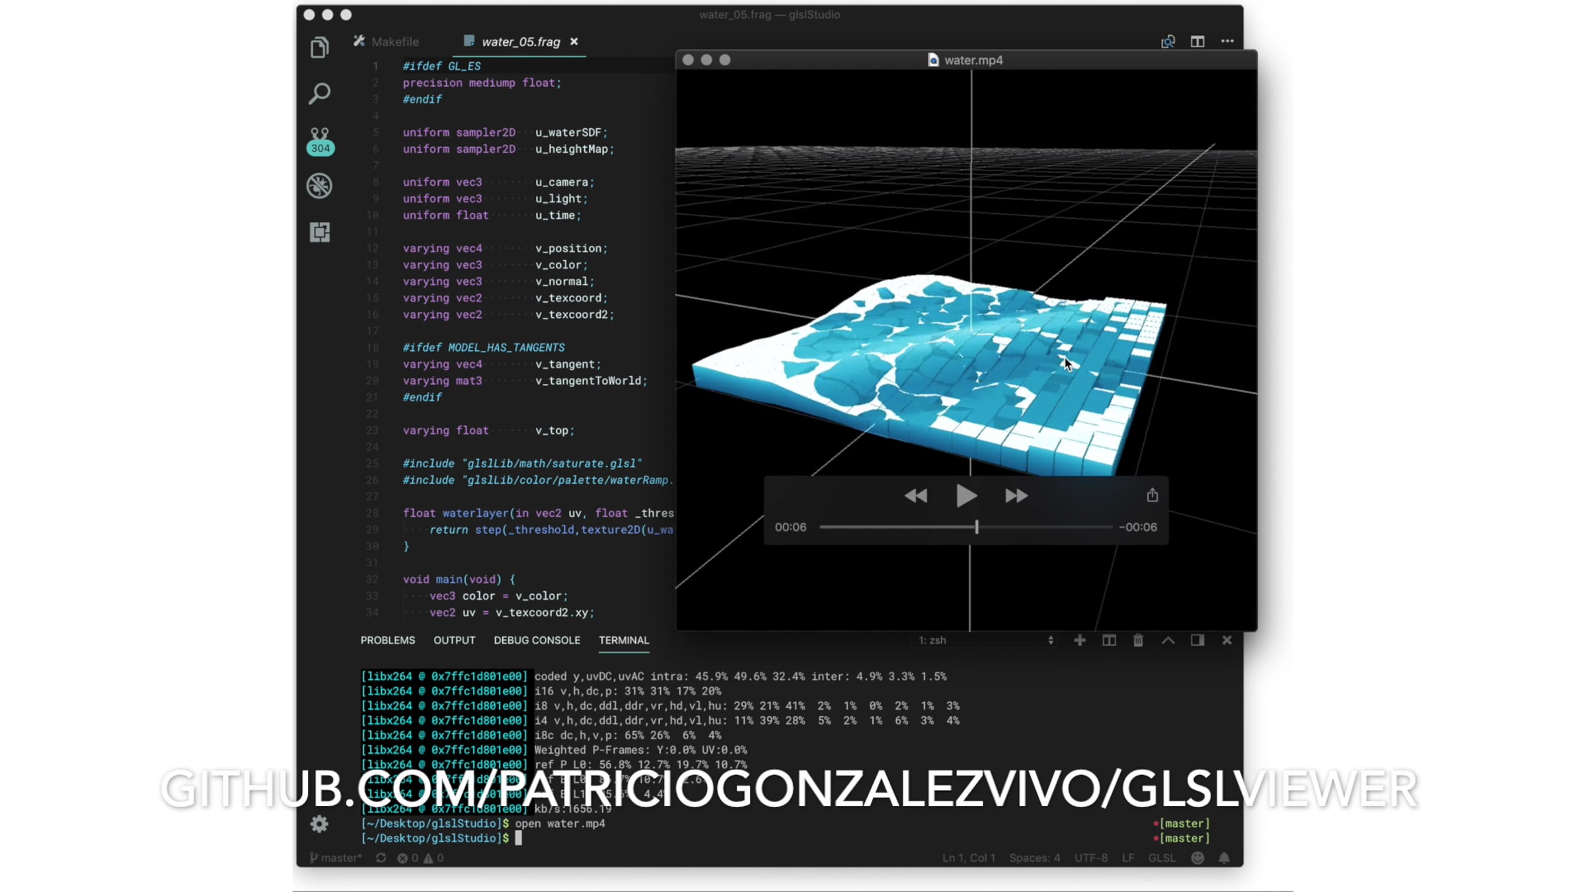Switch to the OUTPUT panel tab
This screenshot has height=892, width=1586.
coord(455,640)
